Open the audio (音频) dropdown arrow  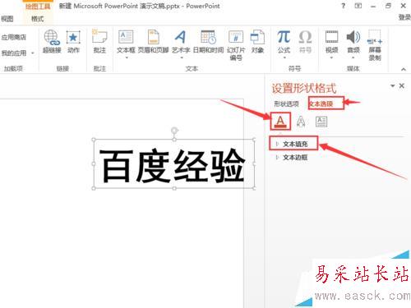point(353,57)
